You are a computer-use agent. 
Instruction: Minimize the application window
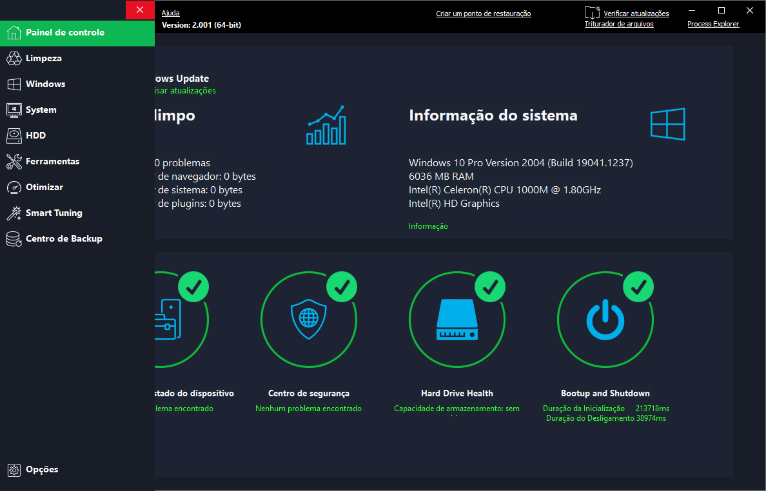click(x=692, y=10)
